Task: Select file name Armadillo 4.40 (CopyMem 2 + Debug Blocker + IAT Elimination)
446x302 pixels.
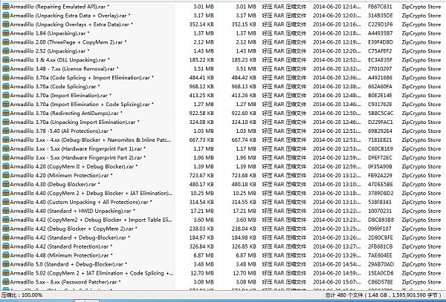Action: point(91,193)
